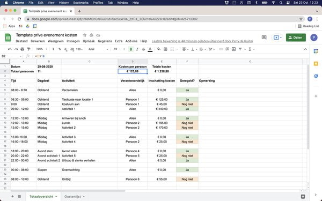322x201 pixels.
Task: Open horizontal align dropdown
Action: [x=185, y=49]
